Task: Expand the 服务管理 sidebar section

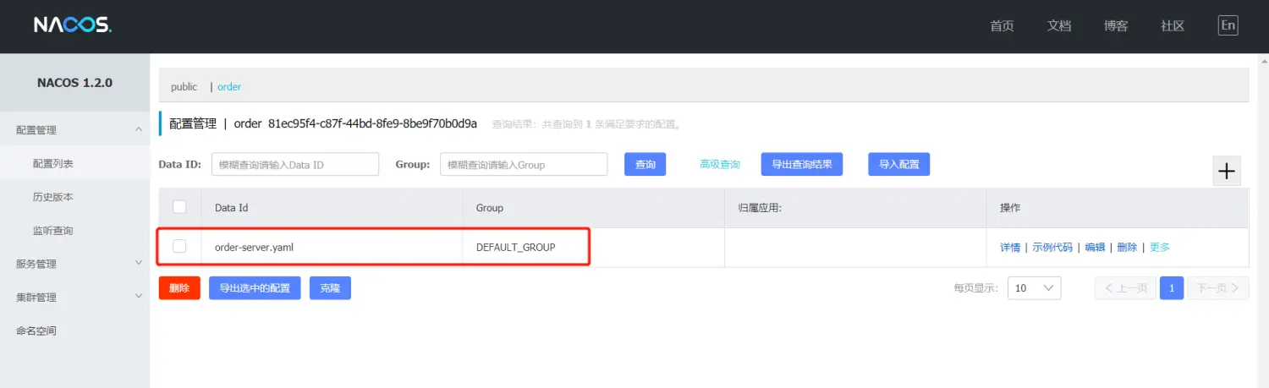Action: pos(139,264)
